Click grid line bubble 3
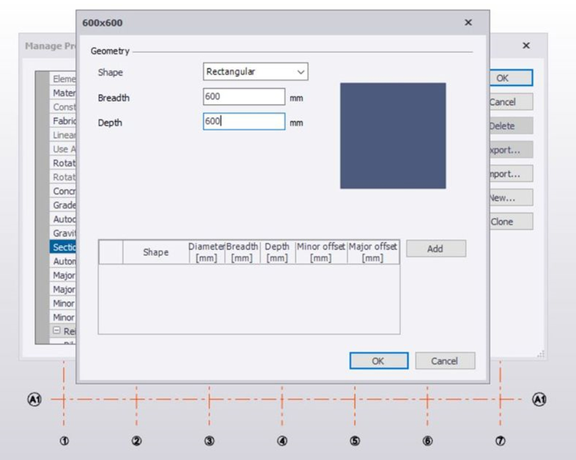Screen dimensions: 576x460 [x=210, y=441]
